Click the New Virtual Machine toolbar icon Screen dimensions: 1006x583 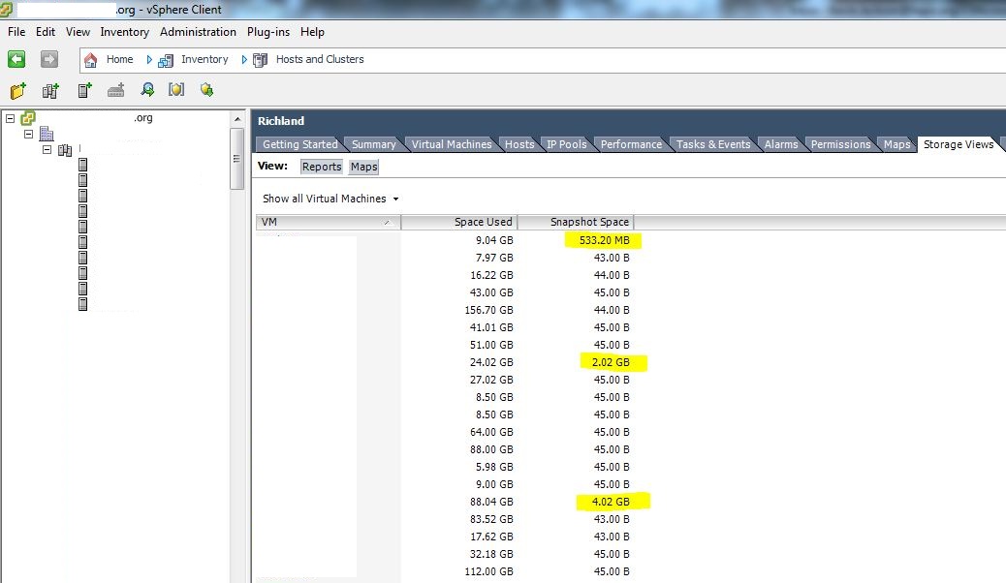(x=115, y=90)
